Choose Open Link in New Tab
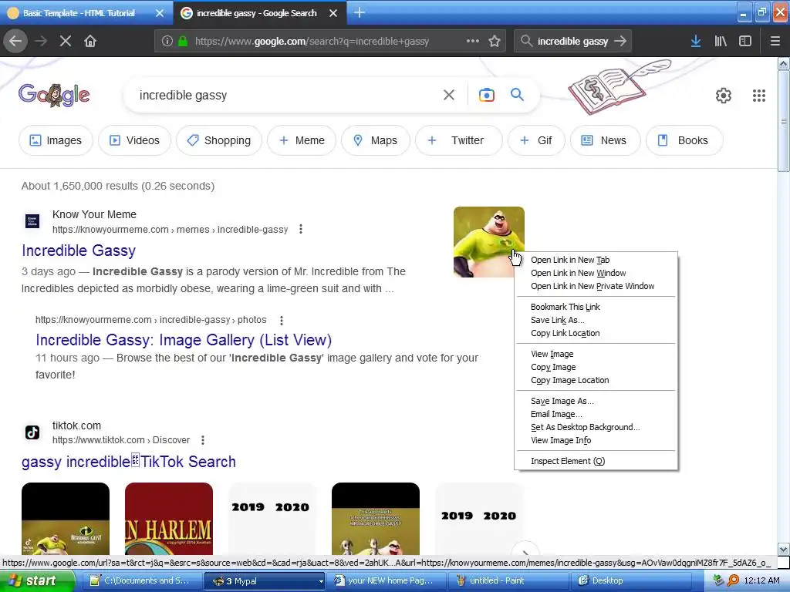Screen dimensions: 790x592 click(596, 260)
